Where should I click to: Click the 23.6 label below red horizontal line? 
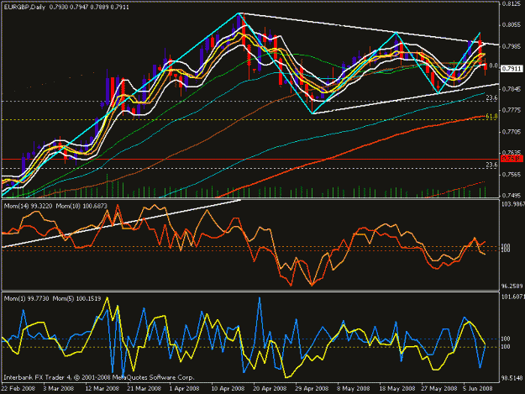491,165
